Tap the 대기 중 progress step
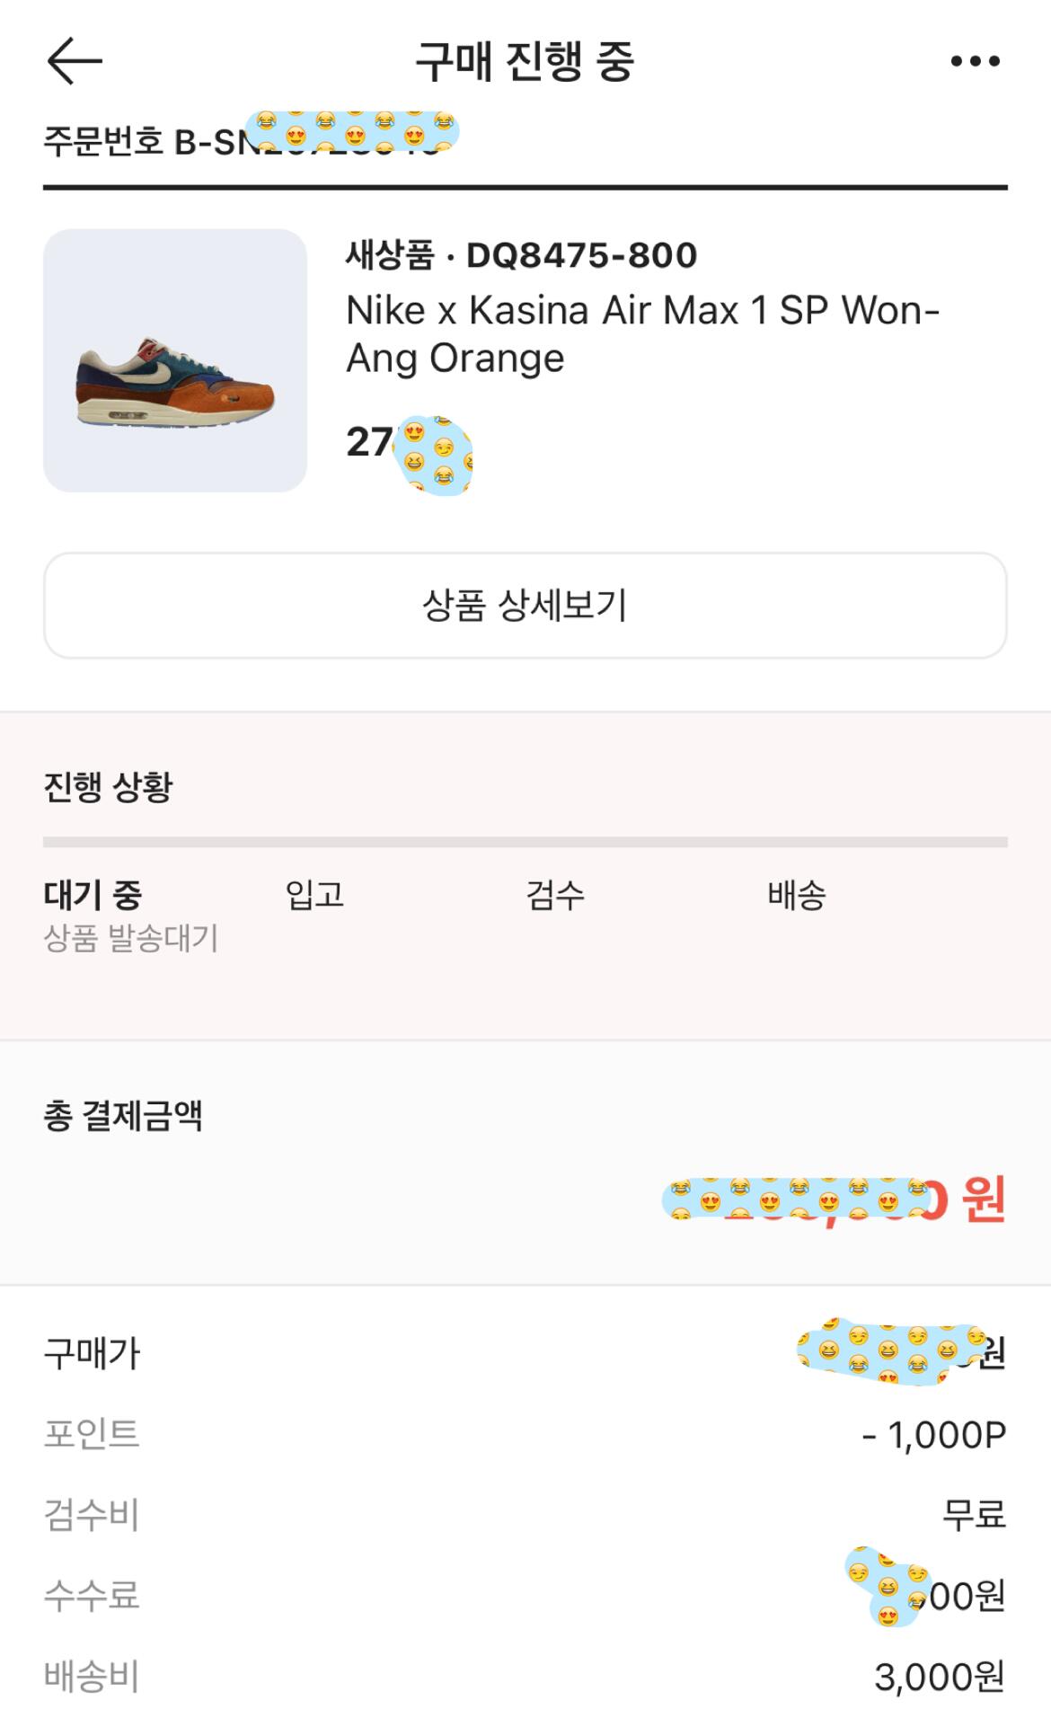The width and height of the screenshot is (1051, 1735). [93, 895]
